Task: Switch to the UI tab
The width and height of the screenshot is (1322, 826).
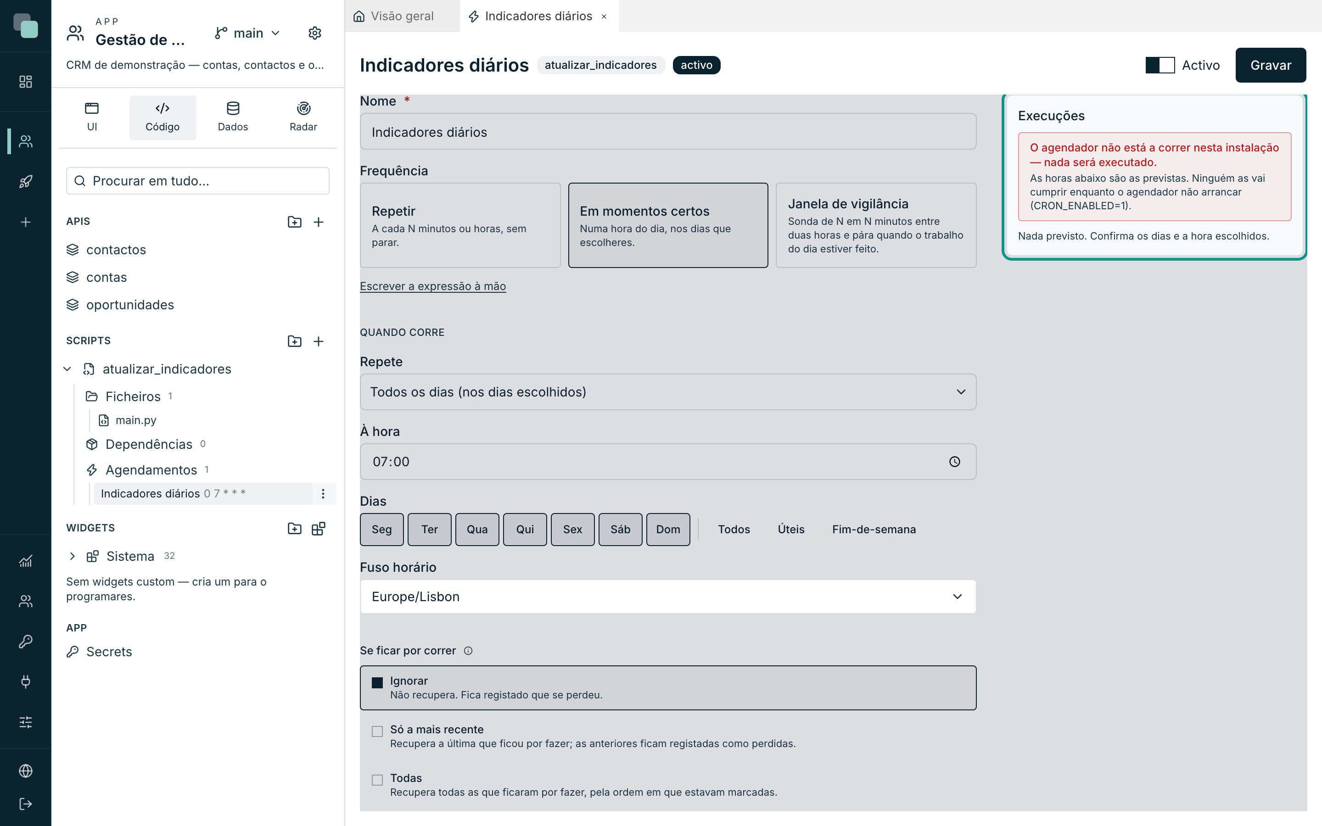Action: [92, 117]
